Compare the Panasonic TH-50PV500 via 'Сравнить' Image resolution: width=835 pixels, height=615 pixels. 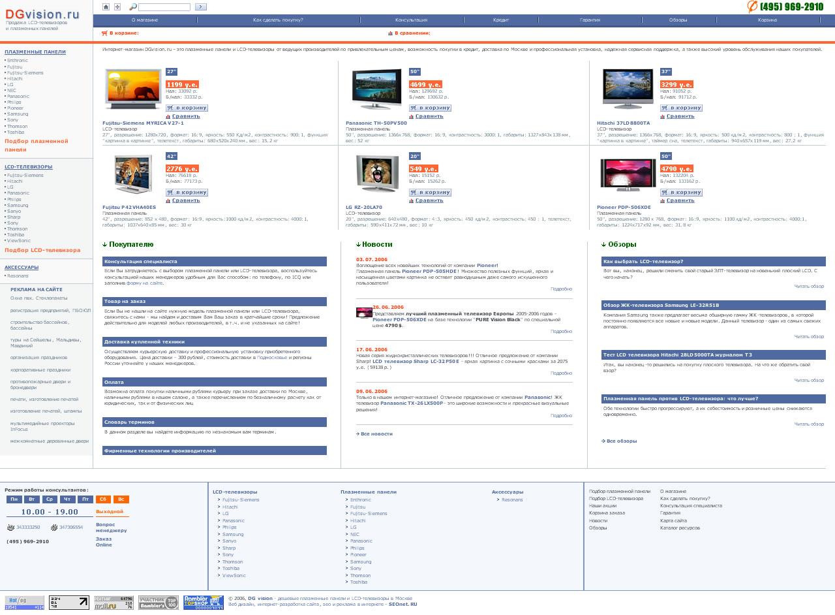coord(429,116)
